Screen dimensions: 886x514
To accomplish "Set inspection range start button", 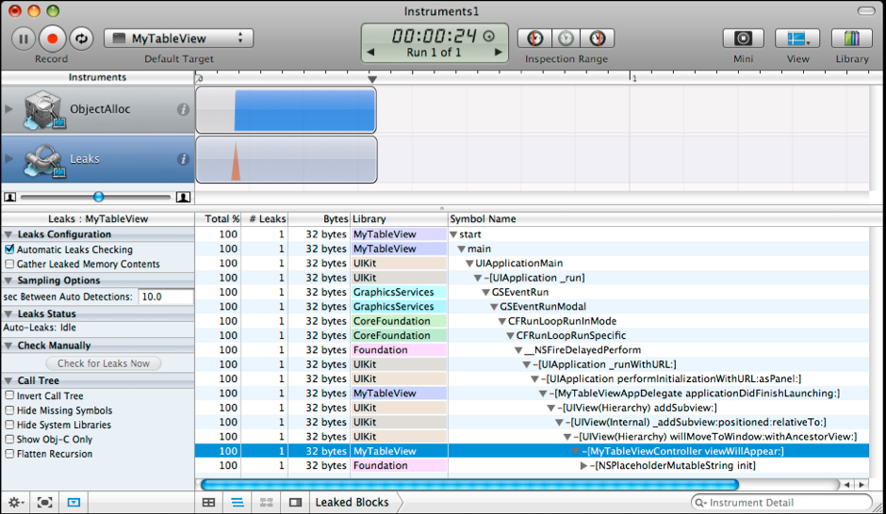I will [x=534, y=39].
